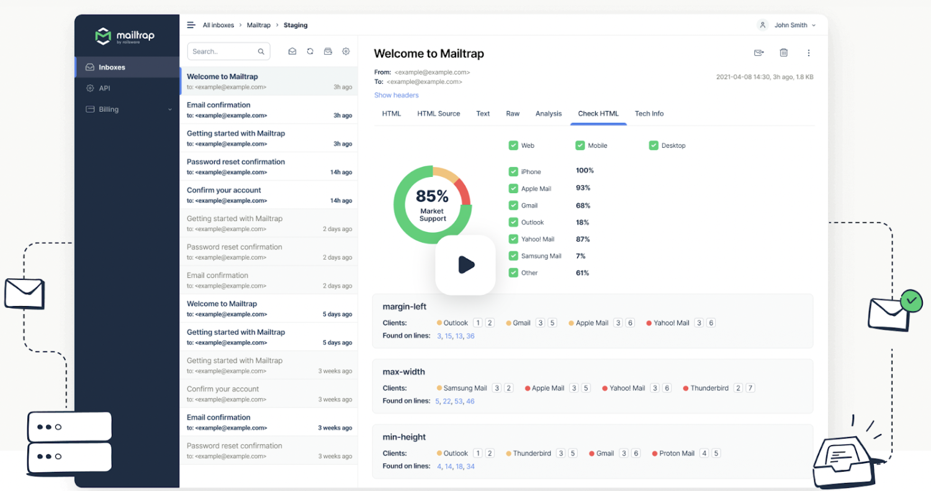
Task: Uncheck the Web checkbox
Action: [x=513, y=145]
